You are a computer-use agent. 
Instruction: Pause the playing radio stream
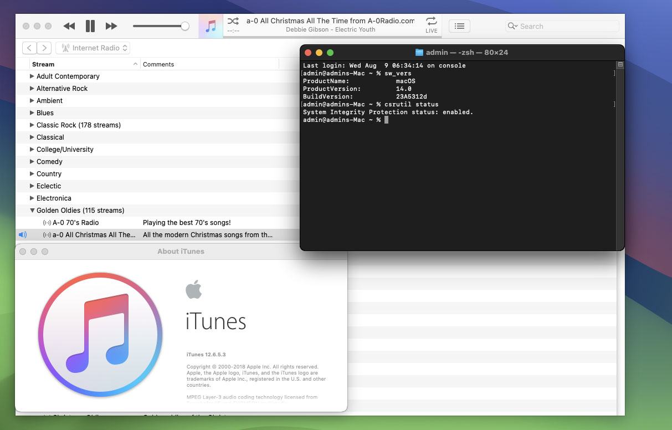coord(90,26)
